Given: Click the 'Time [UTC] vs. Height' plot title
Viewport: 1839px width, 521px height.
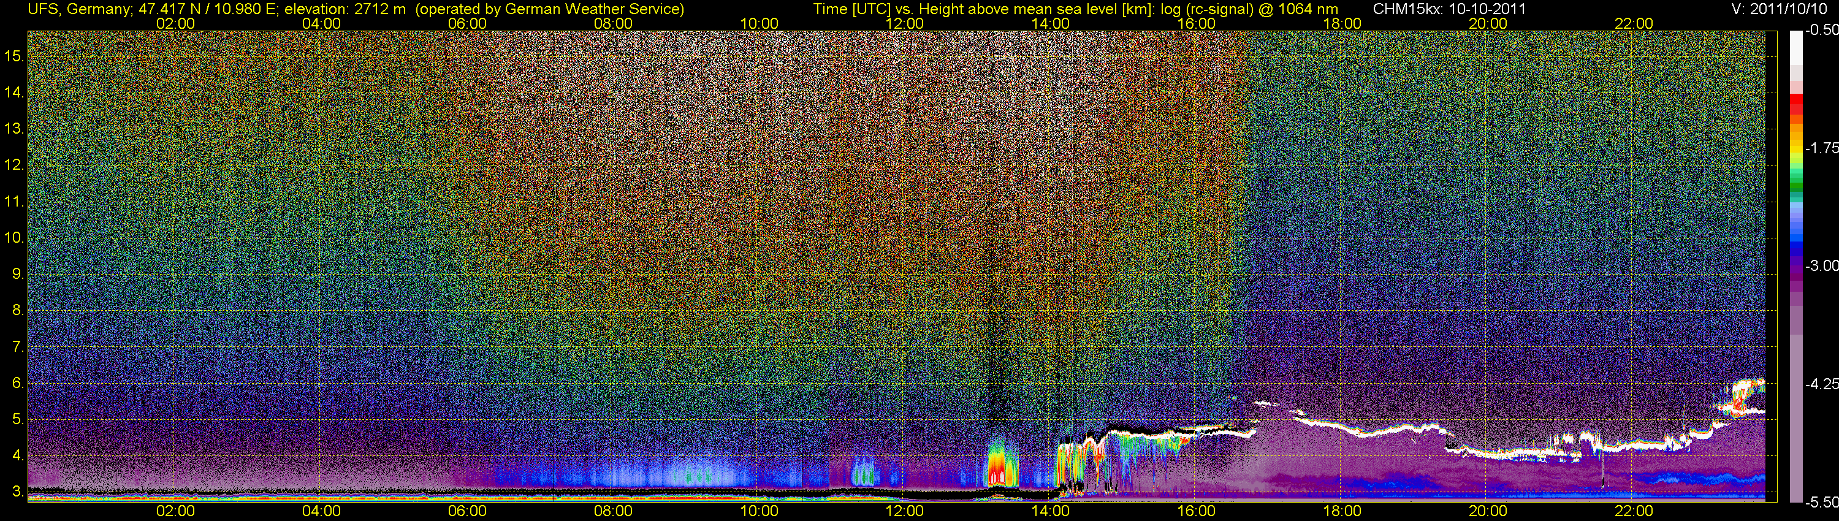Looking at the screenshot, I should [1075, 9].
